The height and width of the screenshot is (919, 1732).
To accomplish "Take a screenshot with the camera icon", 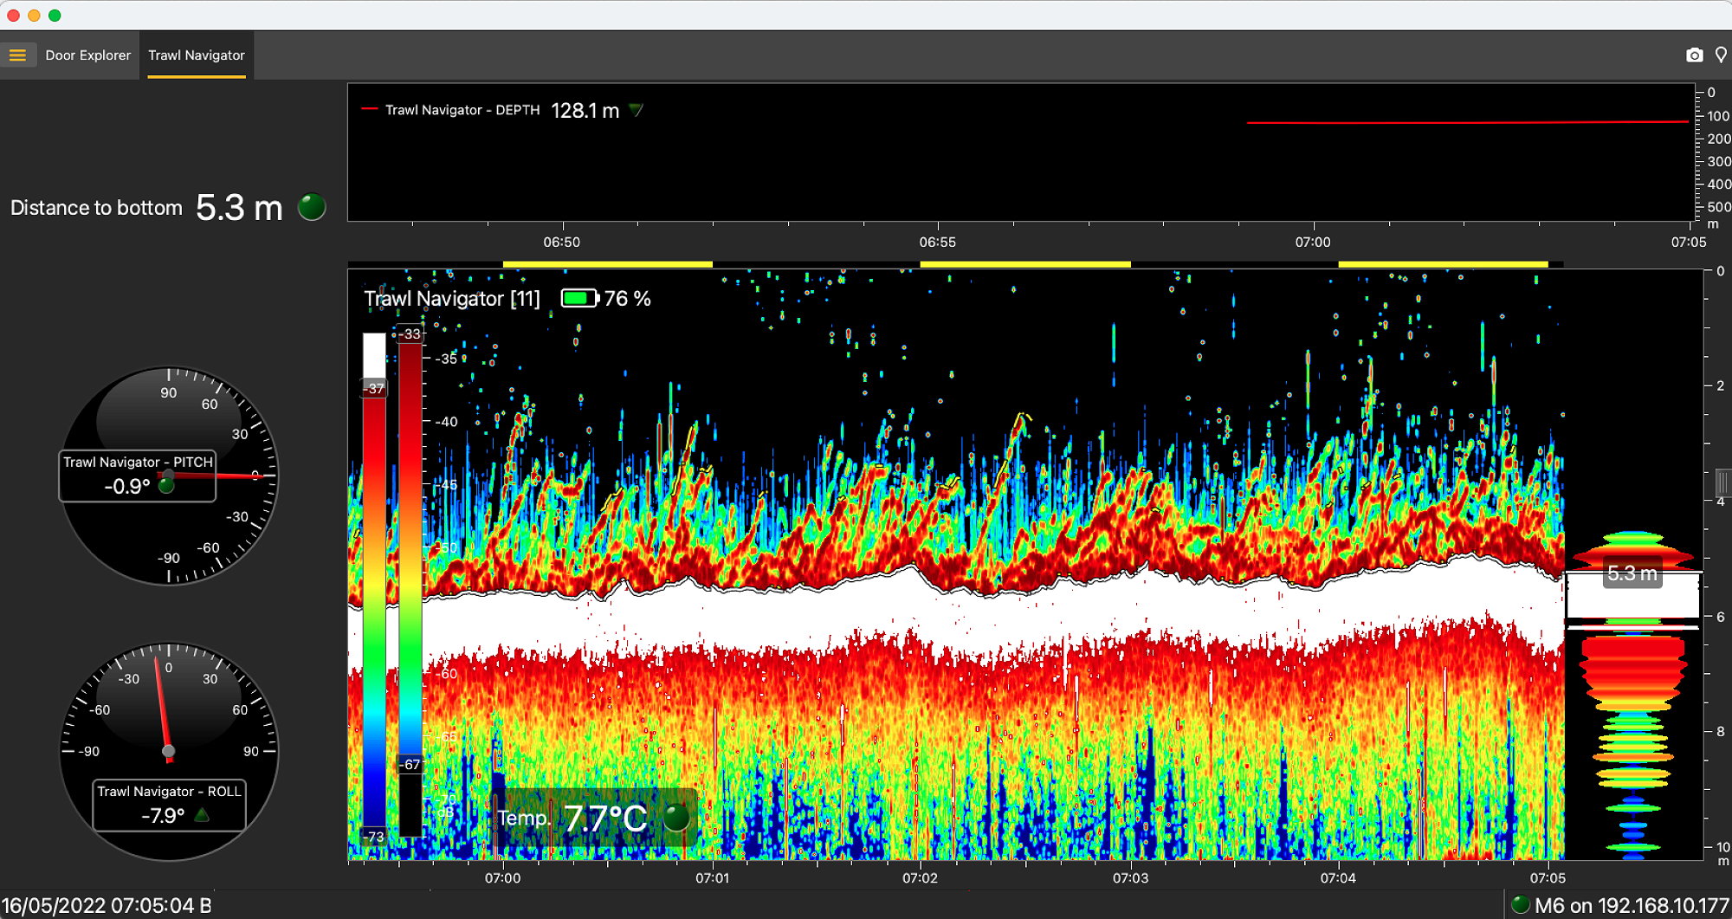I will (x=1694, y=55).
